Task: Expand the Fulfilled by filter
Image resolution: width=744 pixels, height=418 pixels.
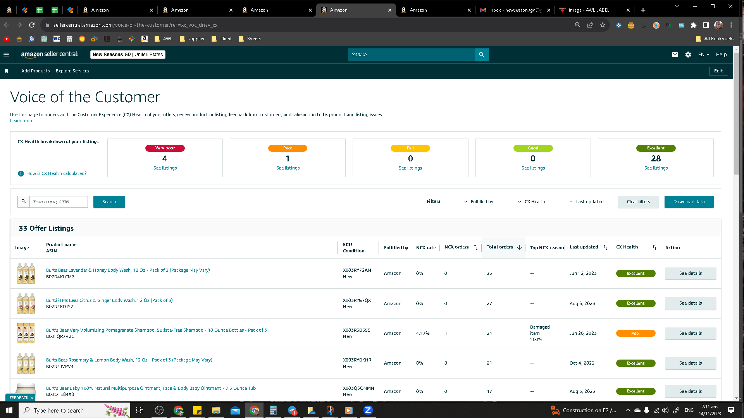Action: 479,202
